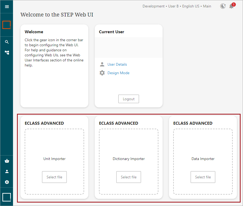Click ECLASS ADVANCED heading above Unit Importer
The height and width of the screenshot is (206, 243).
click(x=44, y=123)
